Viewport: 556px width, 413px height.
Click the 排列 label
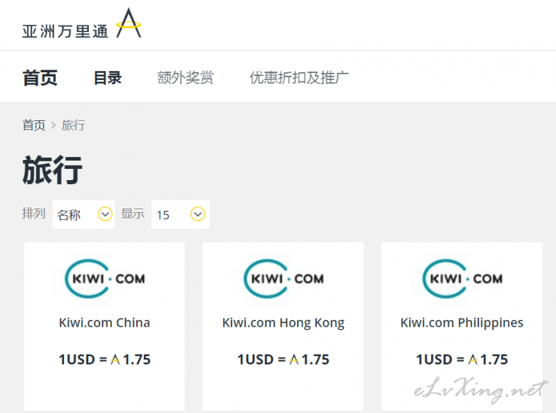pyautogui.click(x=34, y=213)
